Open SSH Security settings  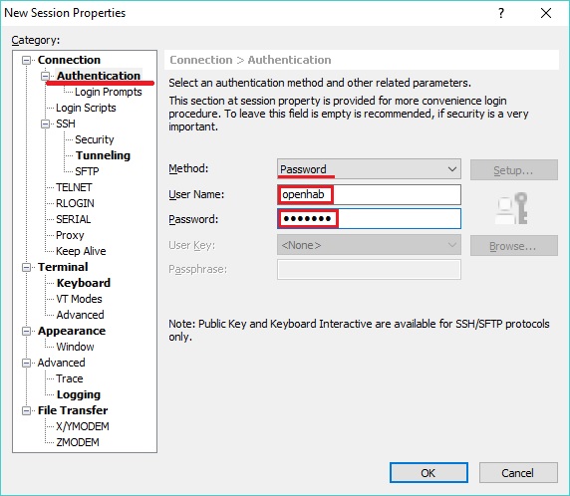pos(95,139)
